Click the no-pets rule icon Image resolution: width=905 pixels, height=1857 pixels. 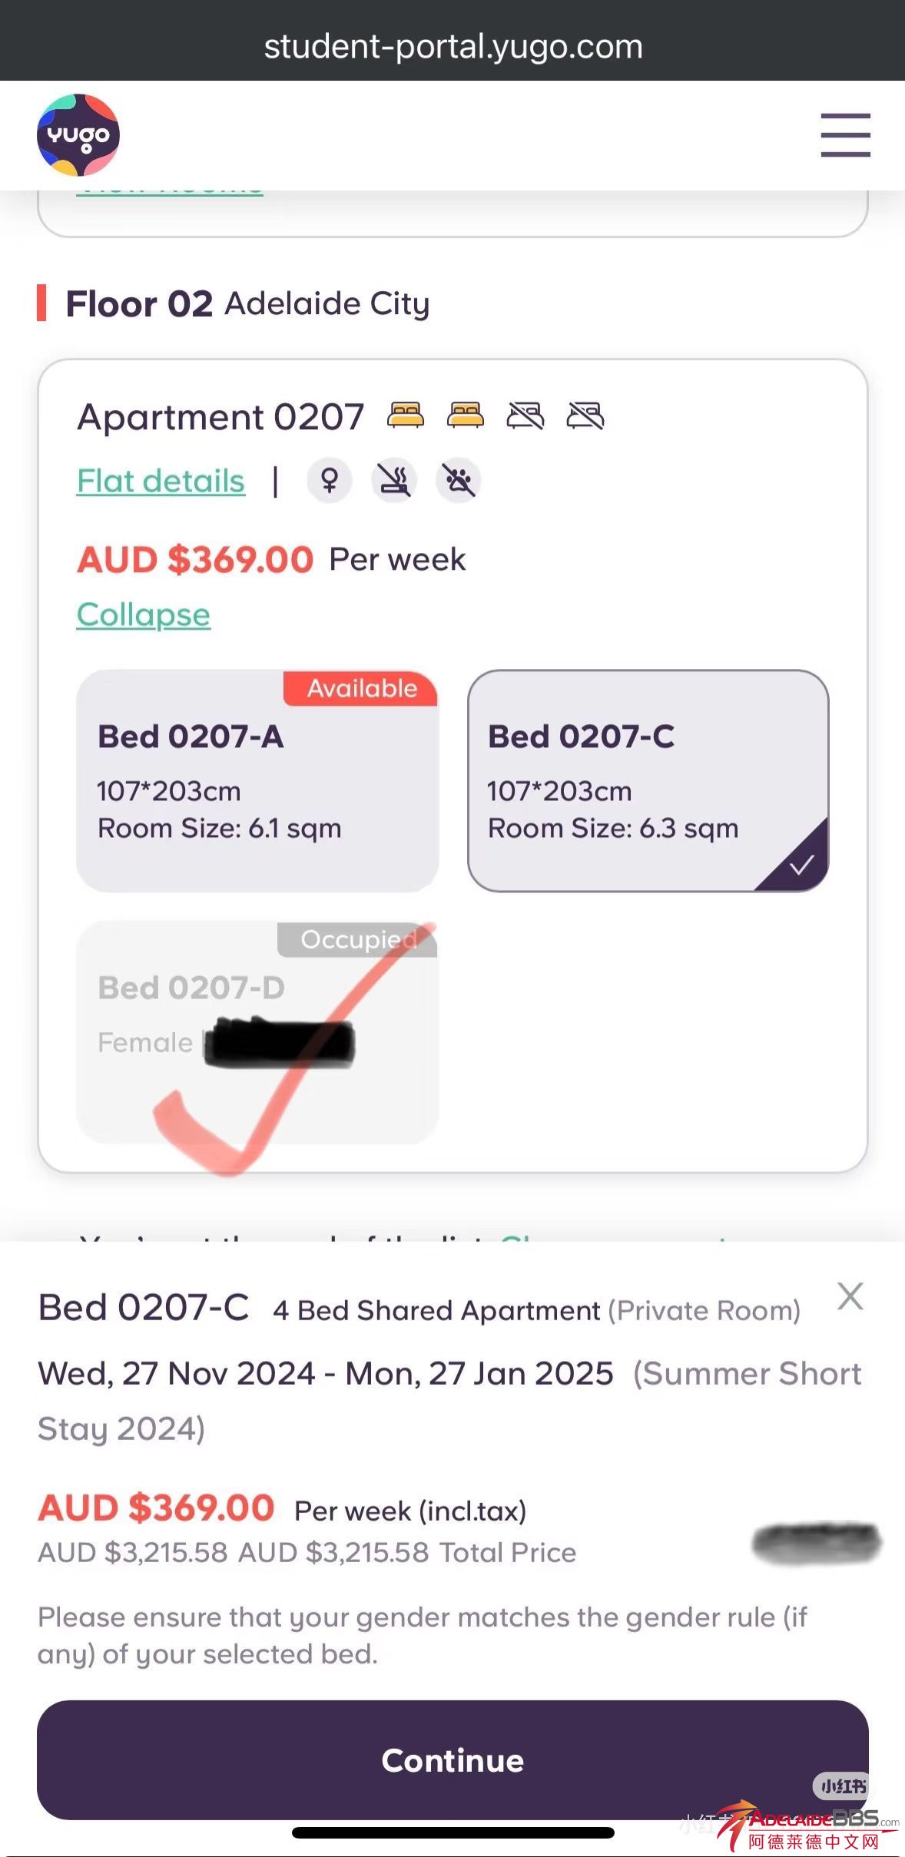pyautogui.click(x=459, y=481)
